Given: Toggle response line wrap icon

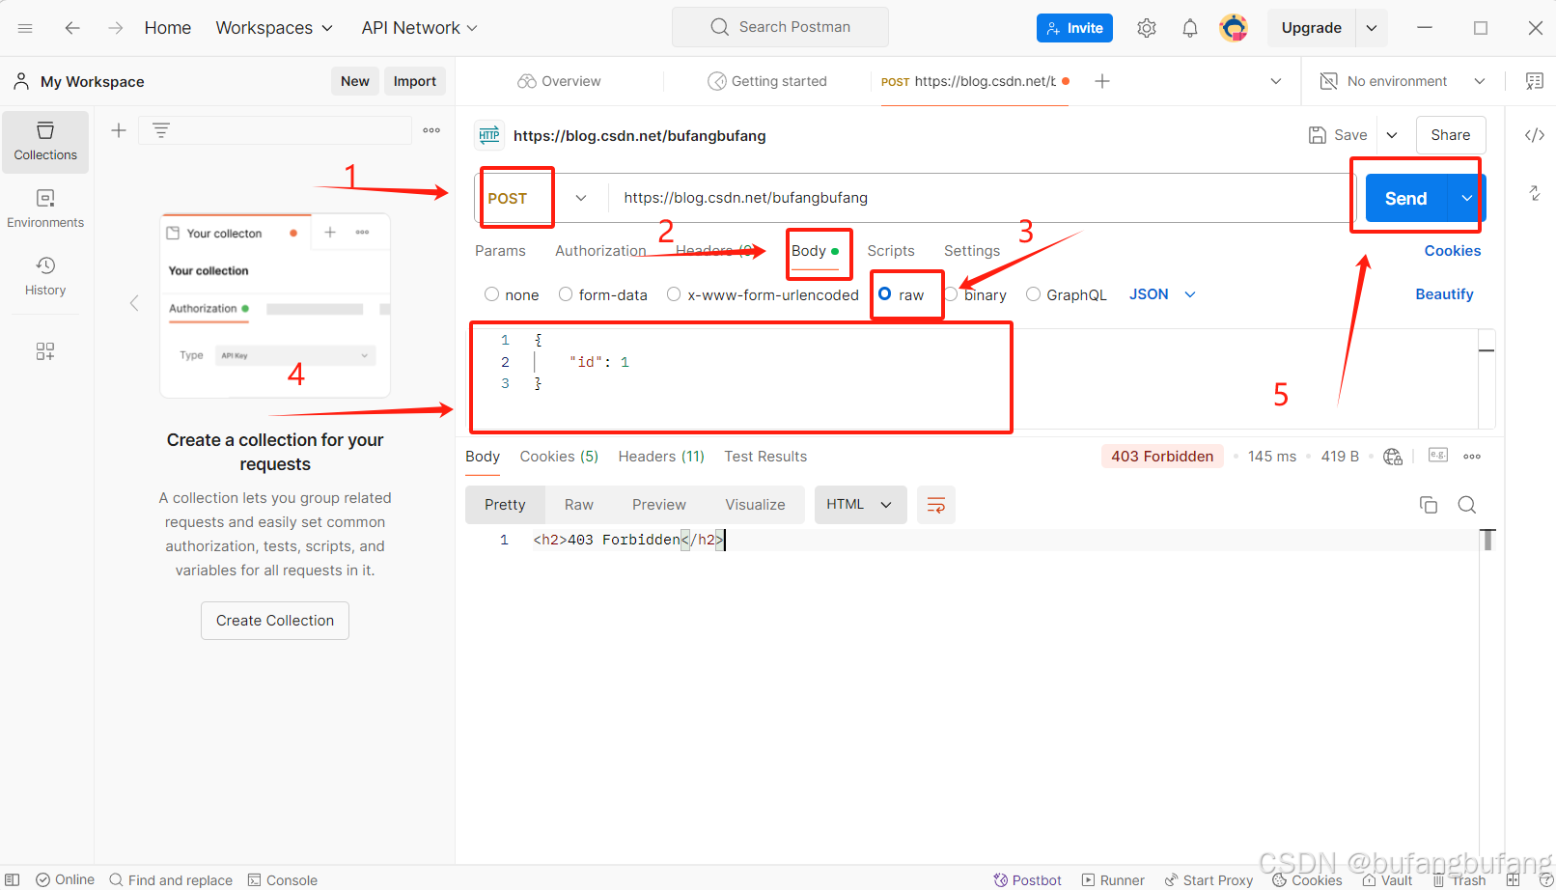Looking at the screenshot, I should (x=936, y=505).
